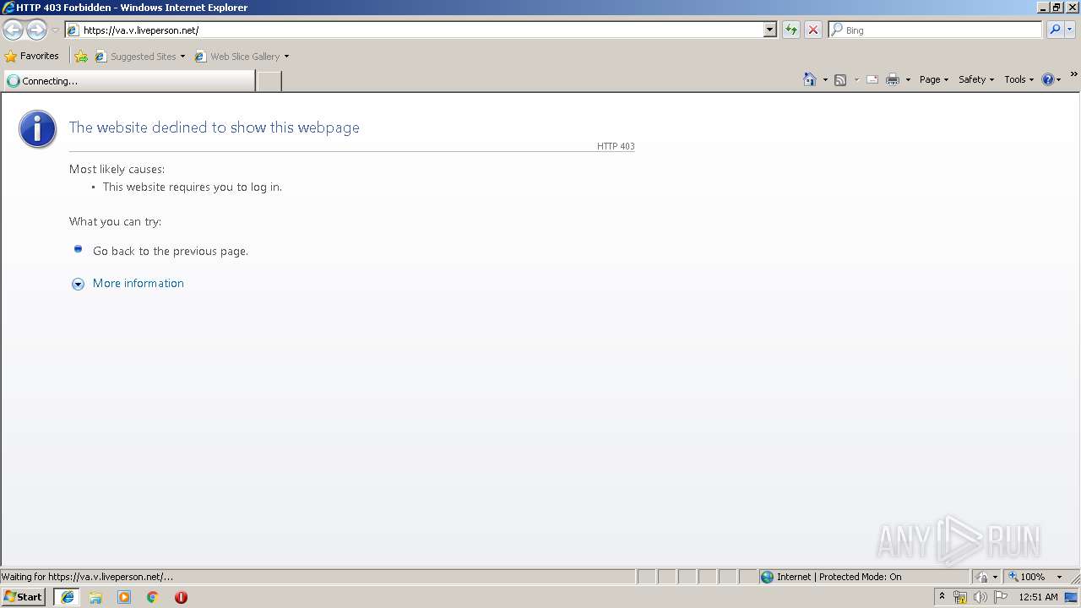The height and width of the screenshot is (608, 1081).
Task: Open the Suggested Sites link
Action: (x=139, y=57)
